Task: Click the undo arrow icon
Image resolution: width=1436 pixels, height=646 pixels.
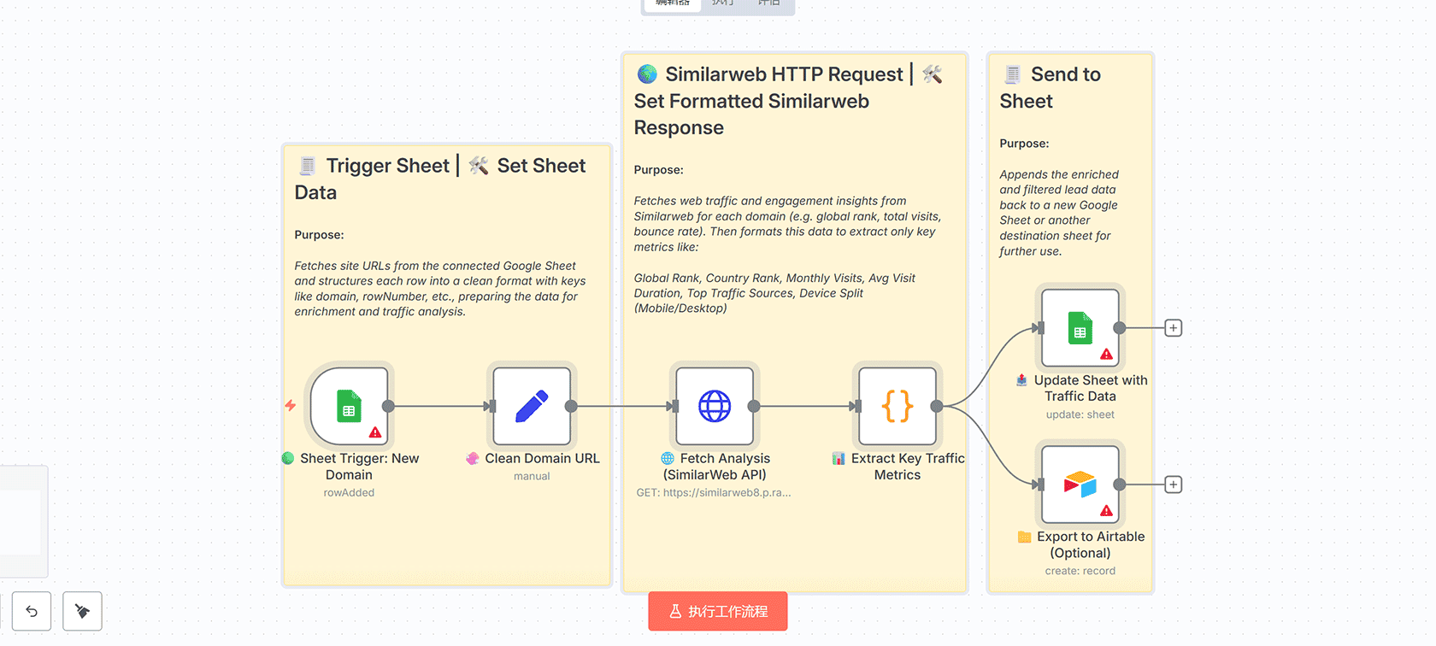Action: click(x=32, y=611)
